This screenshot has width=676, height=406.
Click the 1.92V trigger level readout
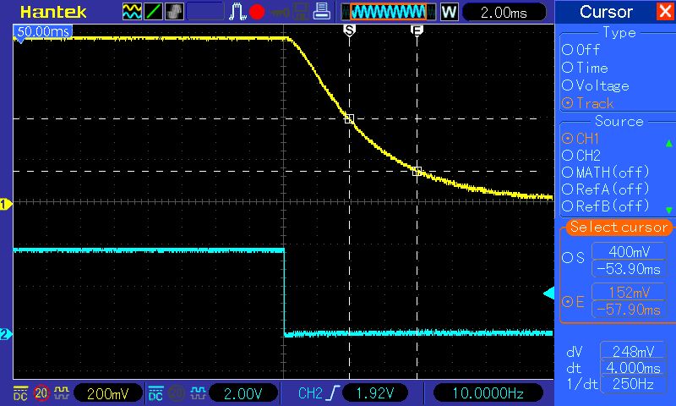(x=374, y=393)
